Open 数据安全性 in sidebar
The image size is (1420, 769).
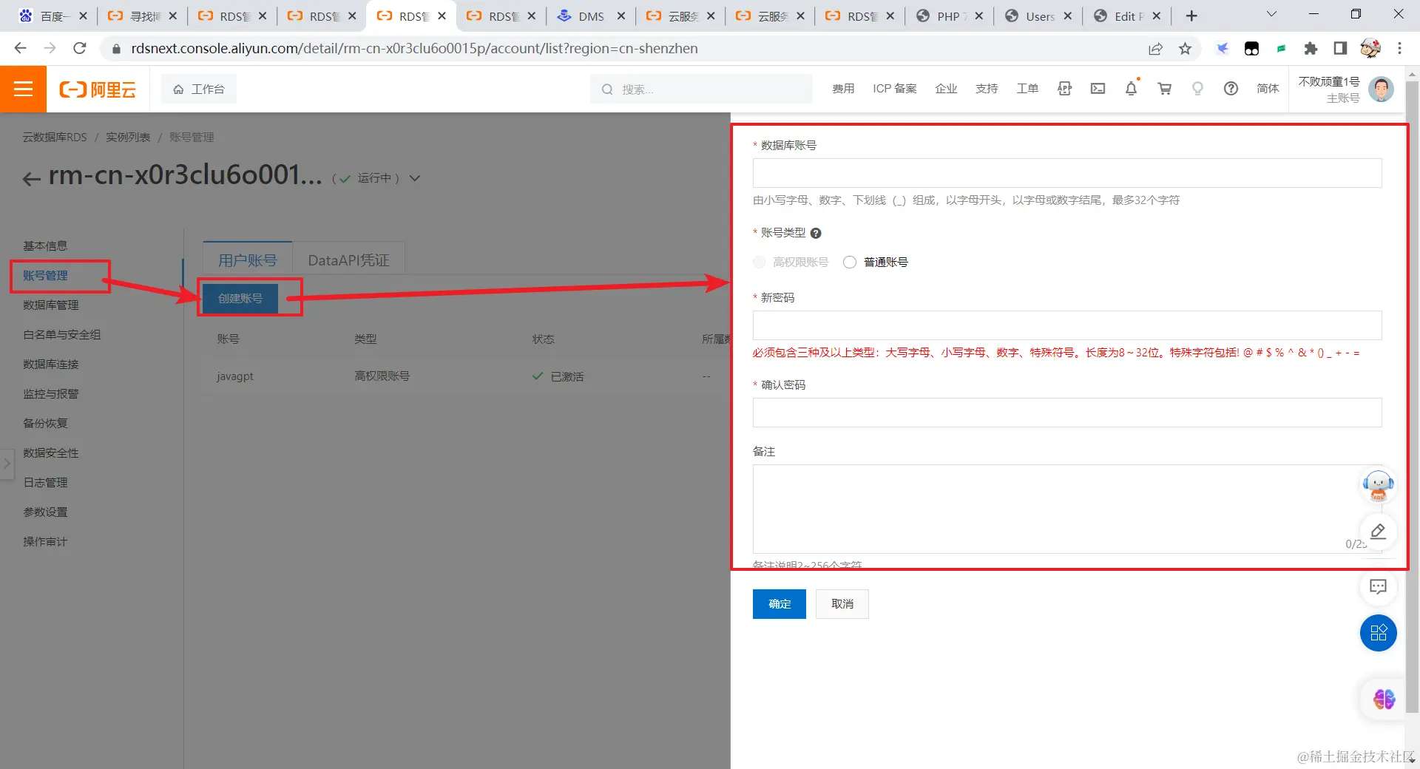(x=50, y=453)
